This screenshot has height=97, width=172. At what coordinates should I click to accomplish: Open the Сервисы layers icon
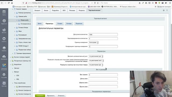click(4, 48)
